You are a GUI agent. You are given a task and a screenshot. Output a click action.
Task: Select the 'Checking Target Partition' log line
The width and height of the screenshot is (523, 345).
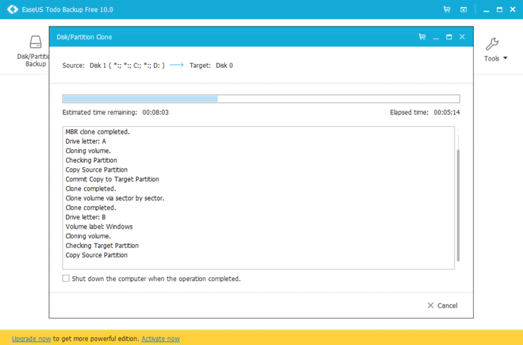tap(102, 246)
